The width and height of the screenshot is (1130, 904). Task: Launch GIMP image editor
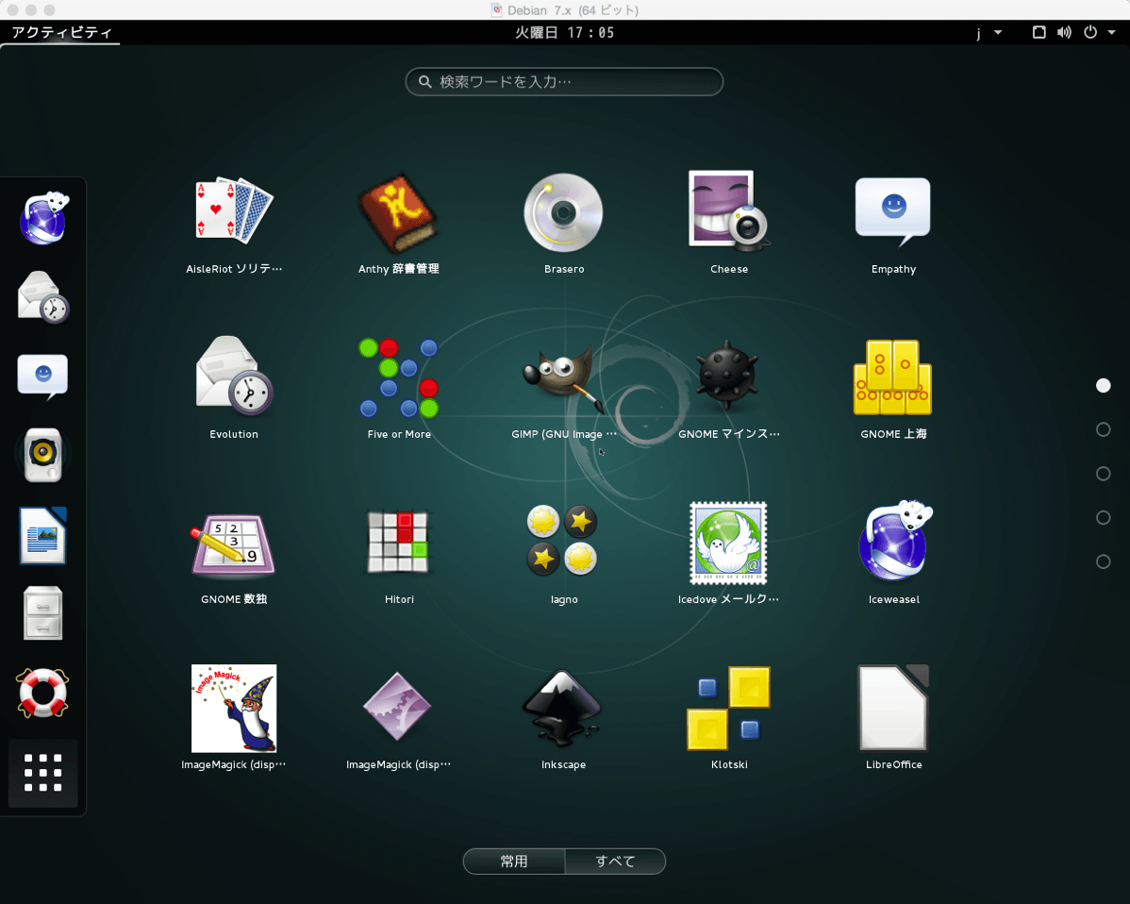pyautogui.click(x=563, y=388)
